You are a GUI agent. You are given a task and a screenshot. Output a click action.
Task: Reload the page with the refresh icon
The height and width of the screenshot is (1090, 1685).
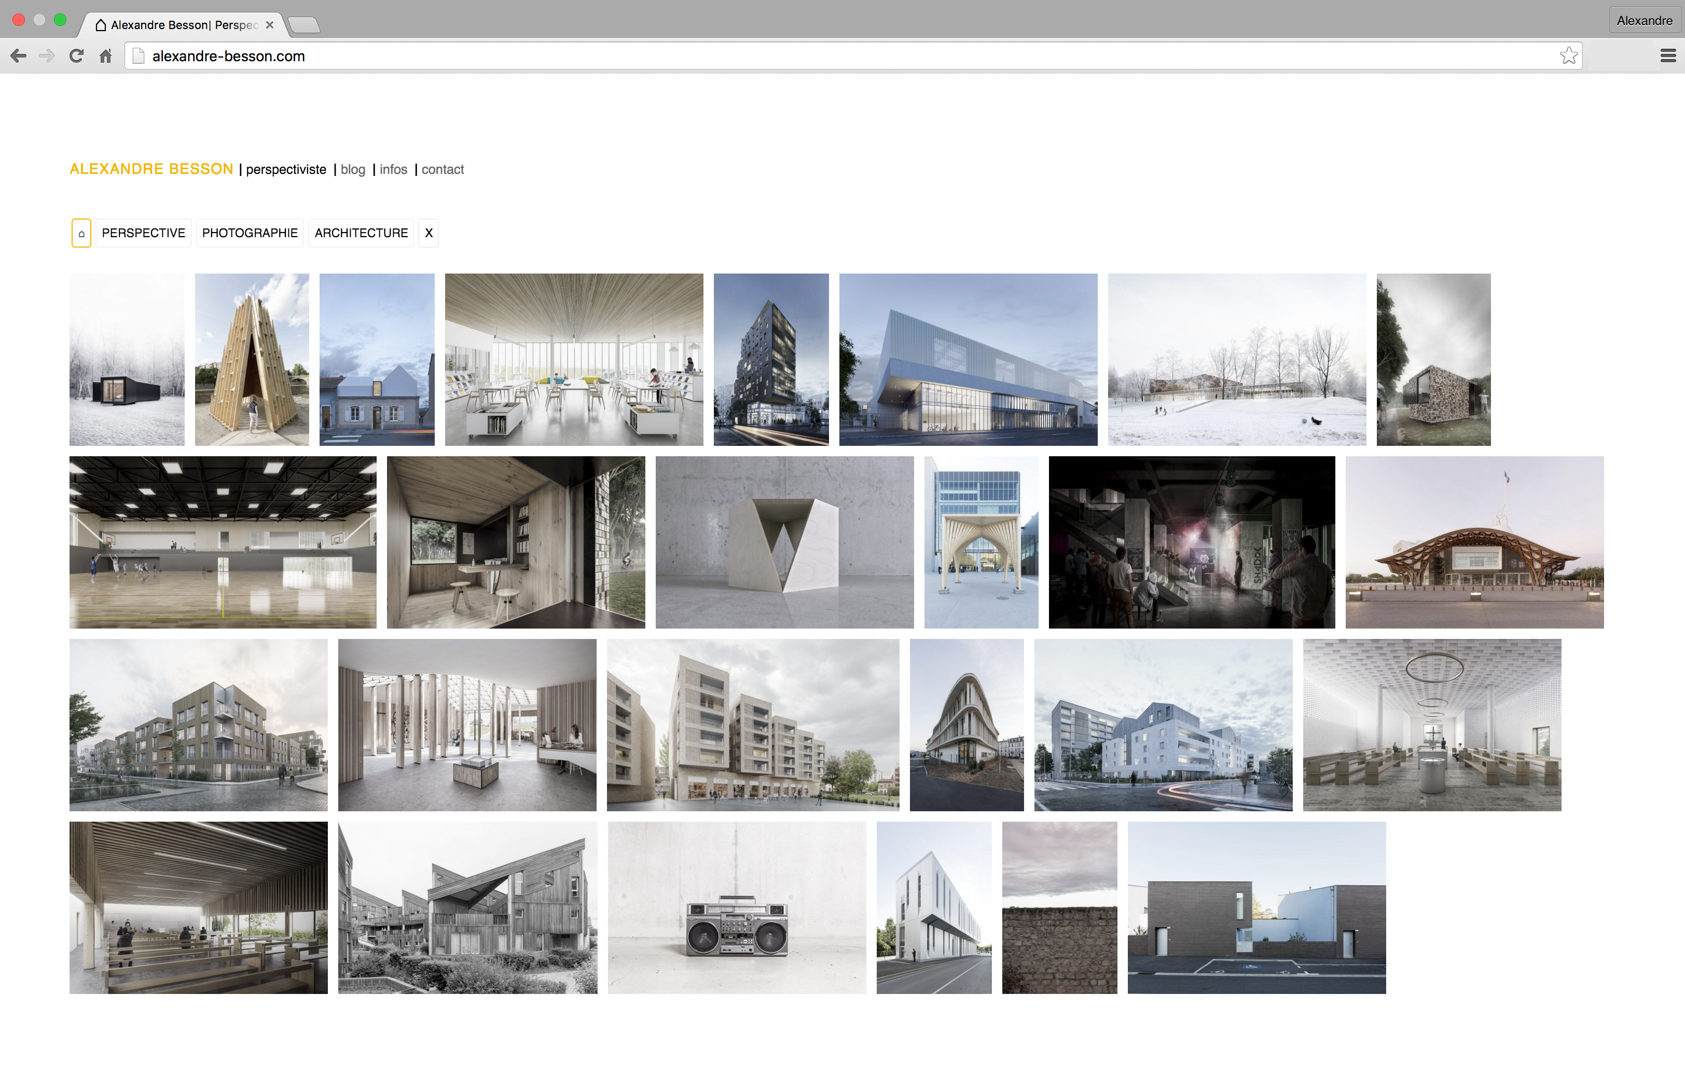click(x=76, y=56)
